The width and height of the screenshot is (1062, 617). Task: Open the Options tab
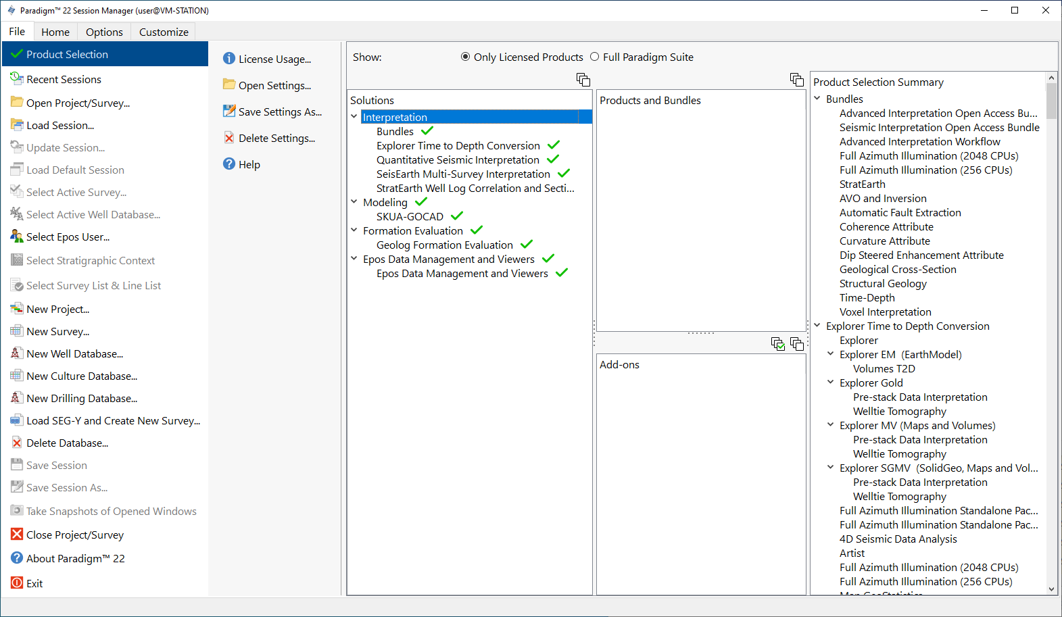click(104, 32)
